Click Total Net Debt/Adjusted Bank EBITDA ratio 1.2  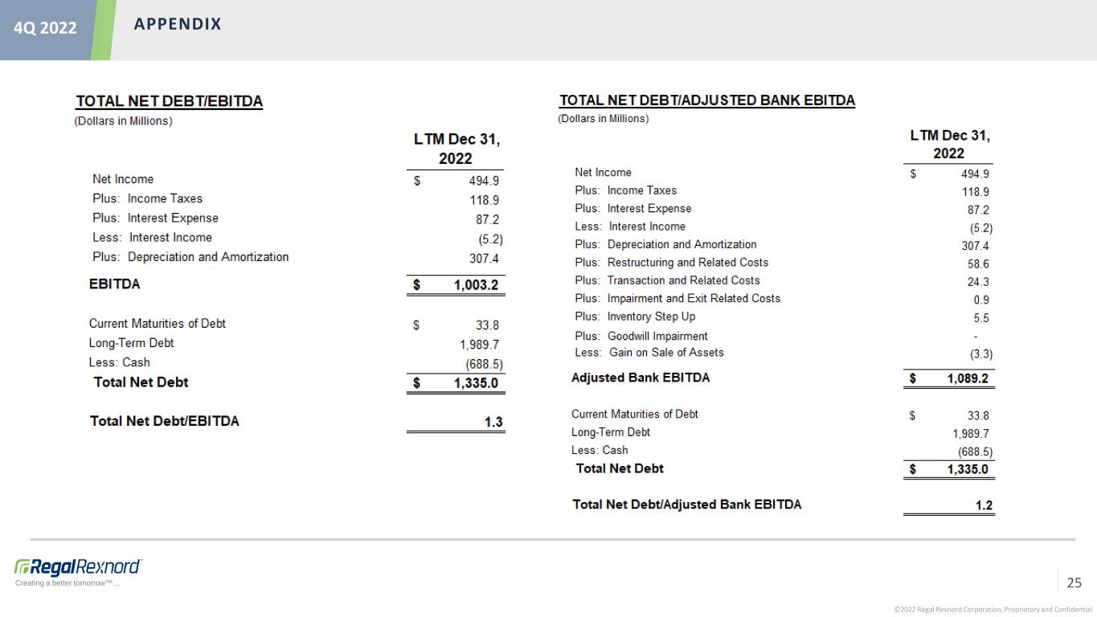click(x=984, y=505)
